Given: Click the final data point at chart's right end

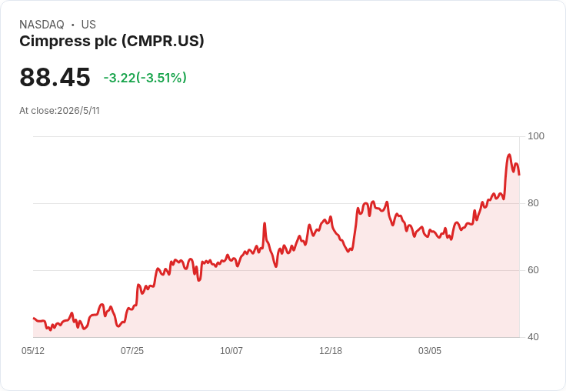Looking at the screenshot, I should [519, 175].
